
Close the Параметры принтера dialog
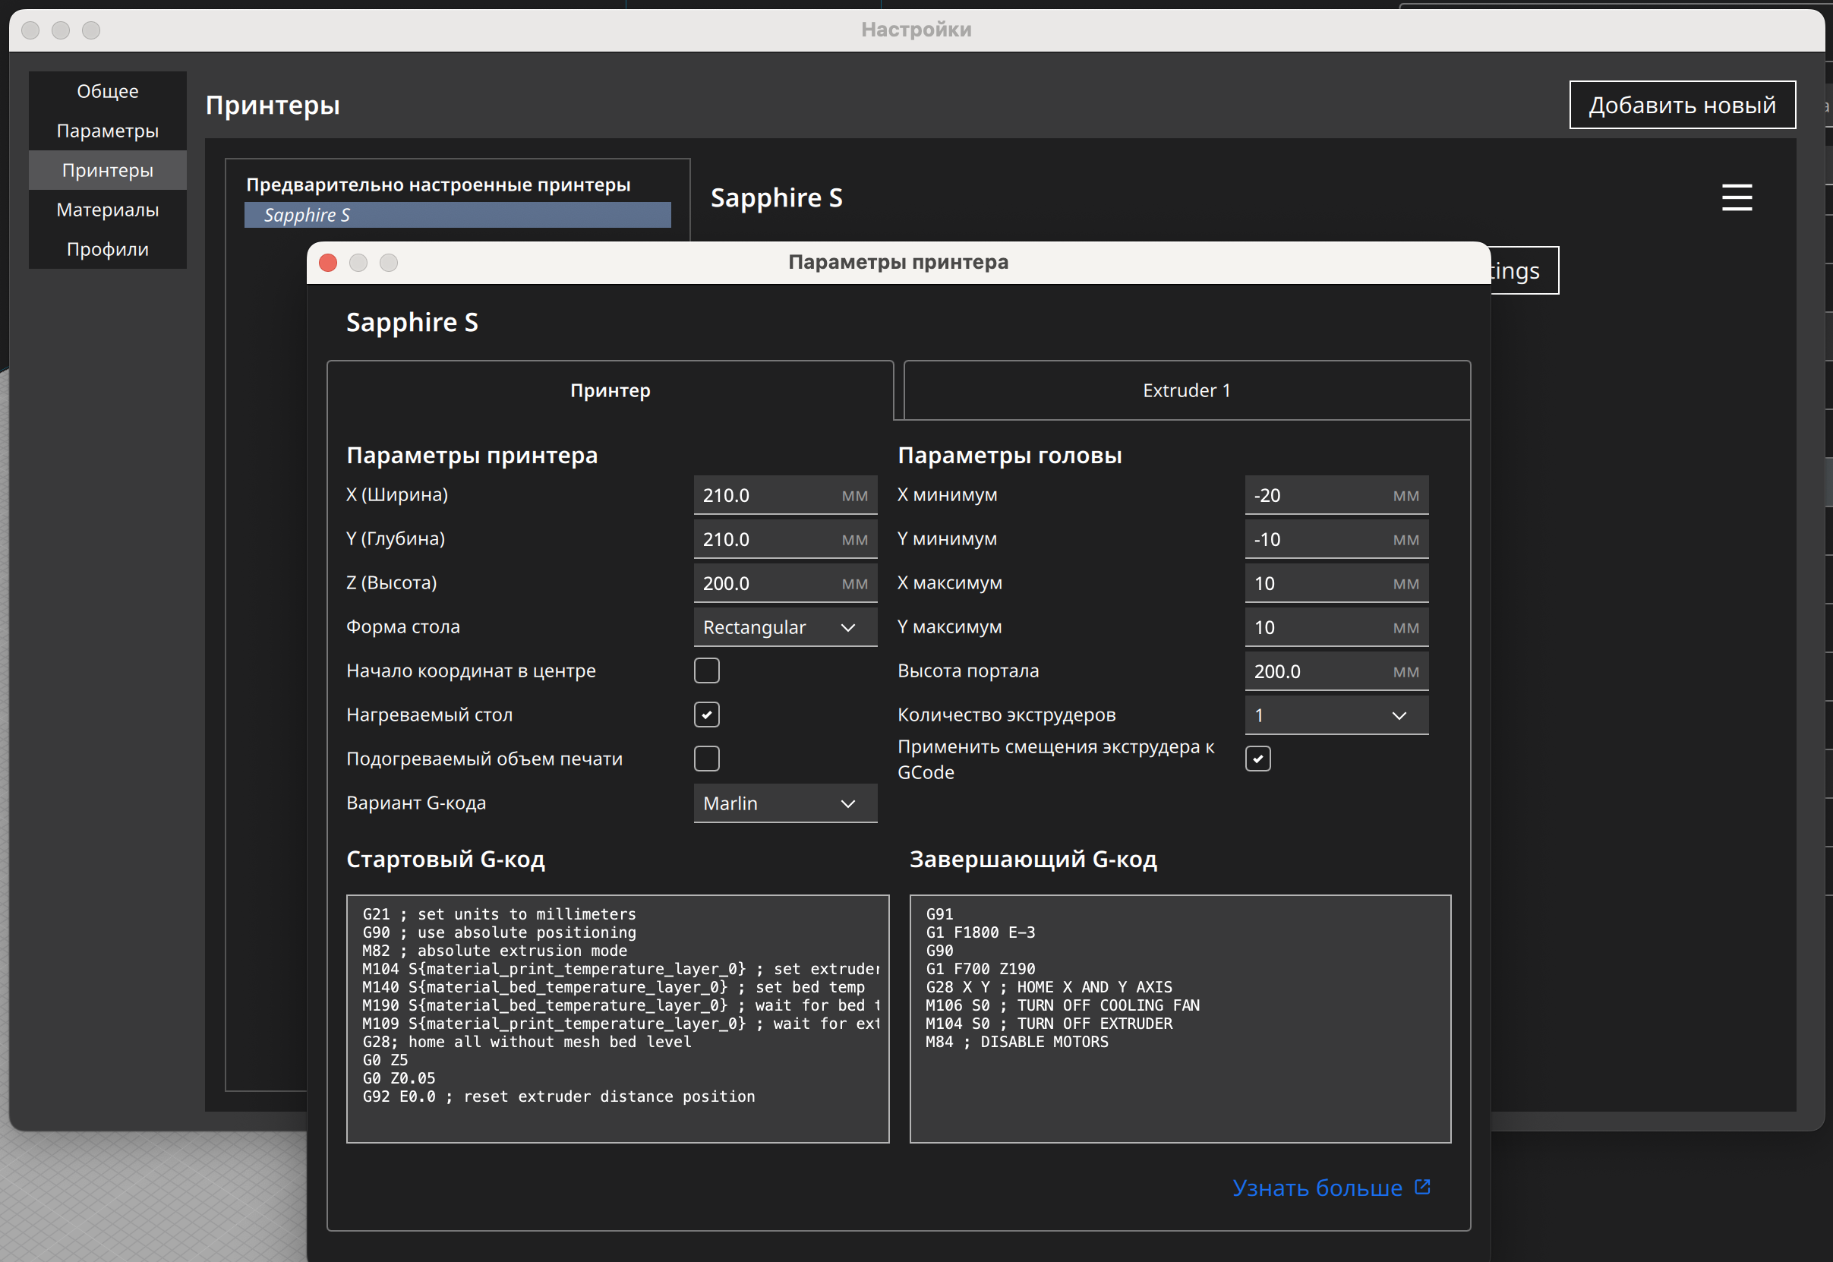coord(328,263)
